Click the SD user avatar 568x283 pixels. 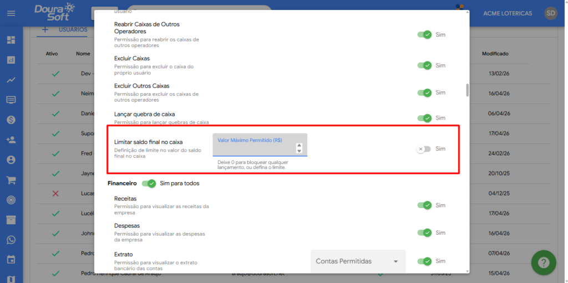click(x=550, y=13)
